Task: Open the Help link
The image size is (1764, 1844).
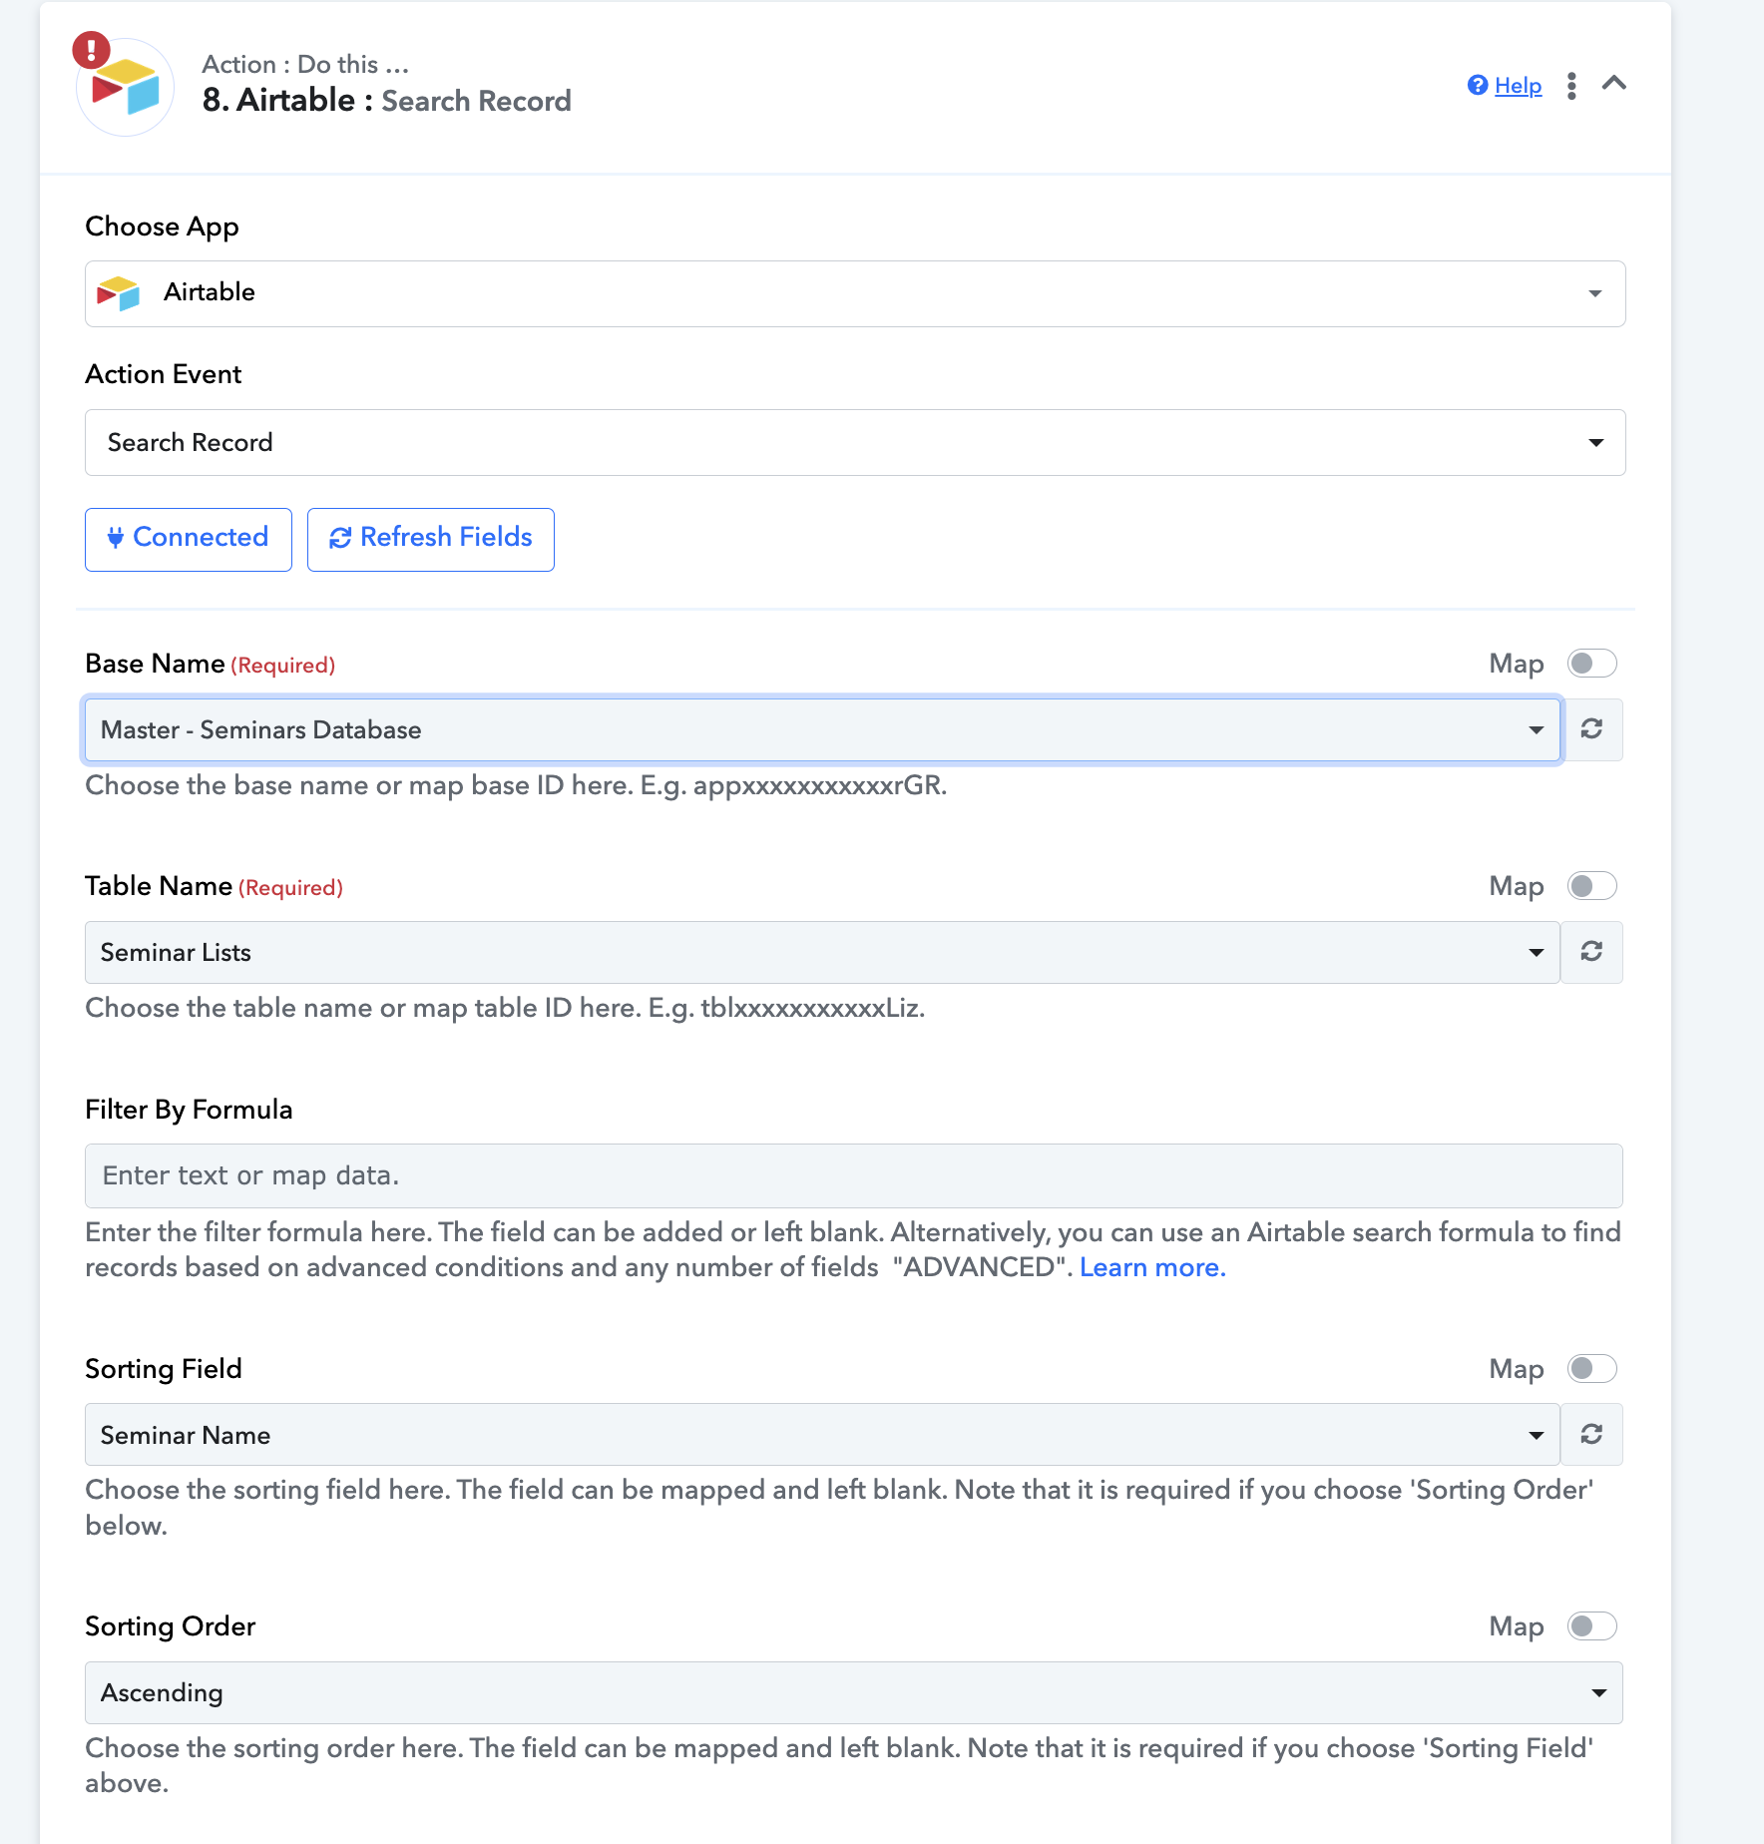Action: pyautogui.click(x=1518, y=86)
